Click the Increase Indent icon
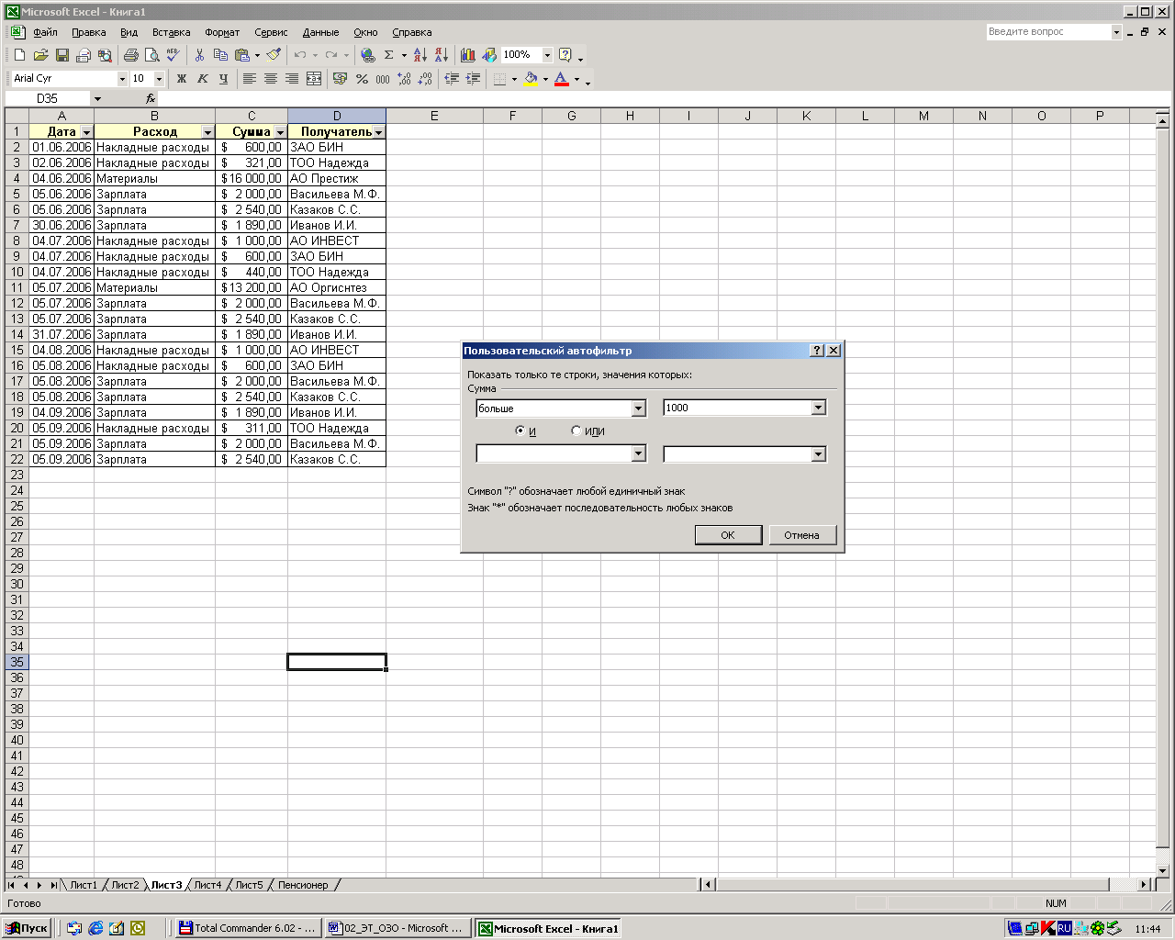The height and width of the screenshot is (940, 1175). click(473, 79)
